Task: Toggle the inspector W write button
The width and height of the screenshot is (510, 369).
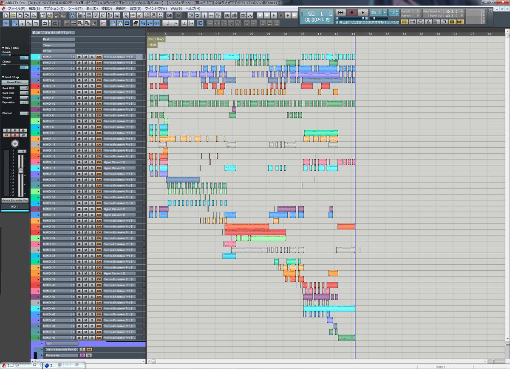Action: pyautogui.click(x=23, y=135)
